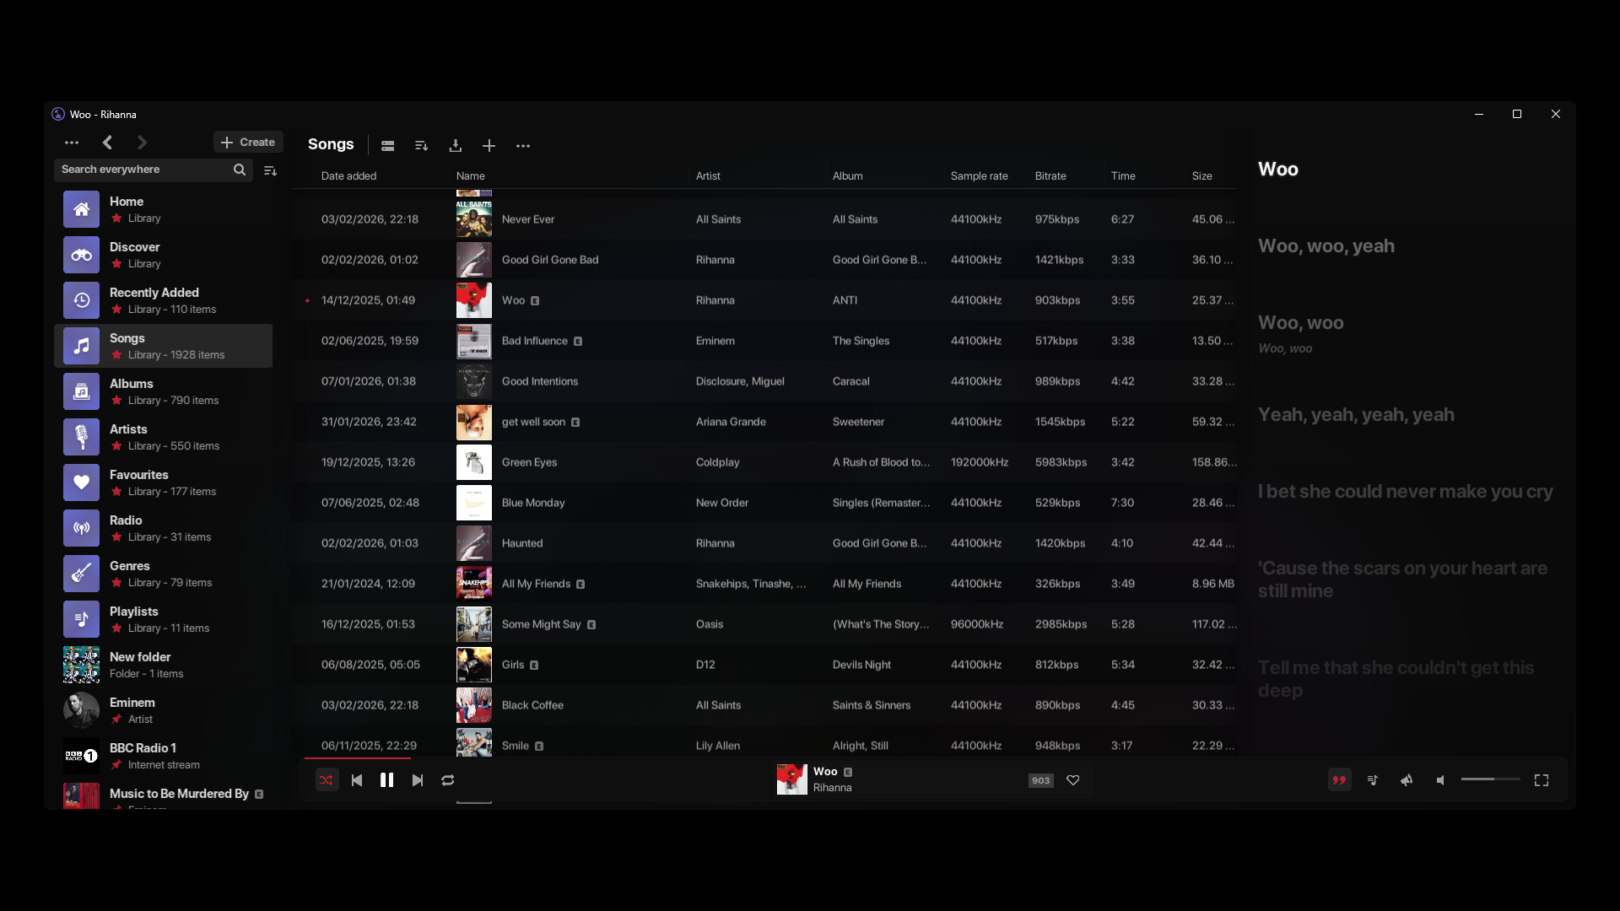
Task: Skip to next track
Action: click(418, 780)
